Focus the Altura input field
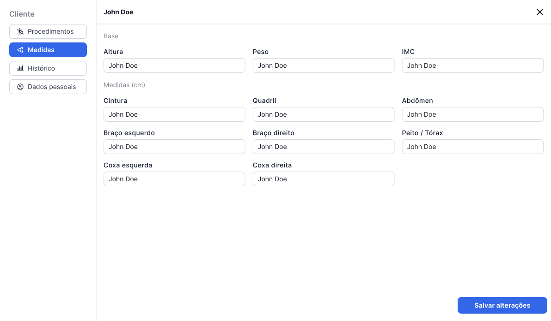Viewport: 551px width, 321px height. [174, 65]
